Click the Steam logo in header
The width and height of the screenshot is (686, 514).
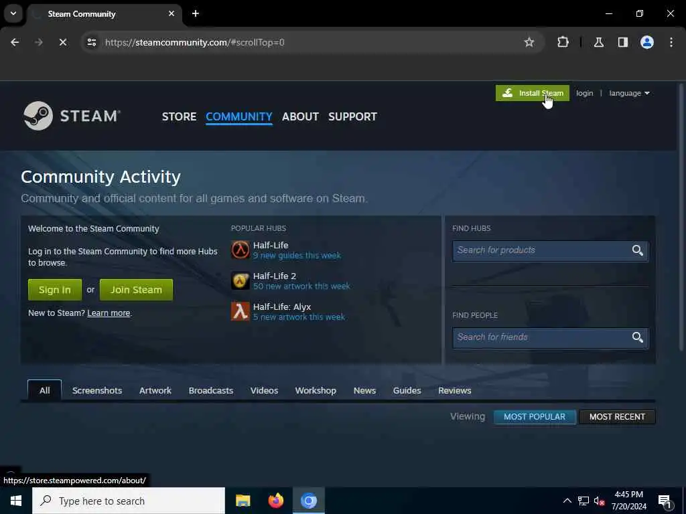pyautogui.click(x=72, y=116)
